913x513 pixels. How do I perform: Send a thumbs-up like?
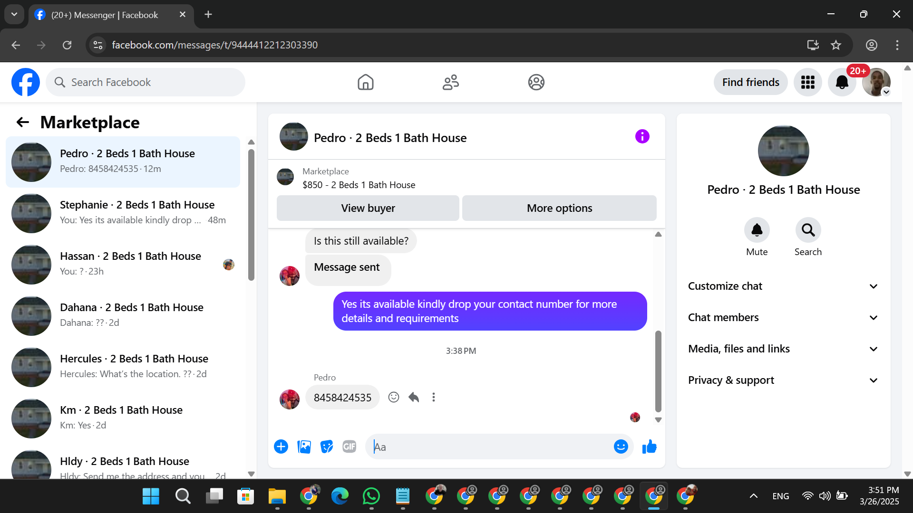[649, 446]
